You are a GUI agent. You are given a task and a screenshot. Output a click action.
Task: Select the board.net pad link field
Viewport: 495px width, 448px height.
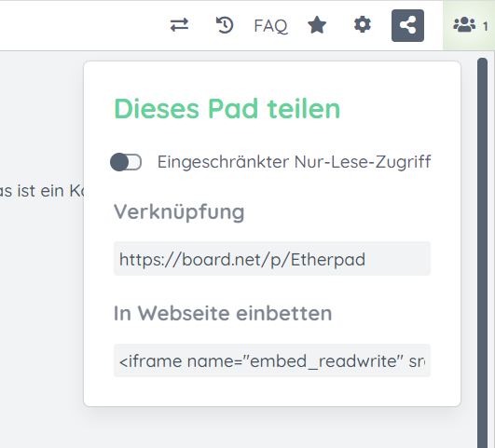point(272,259)
